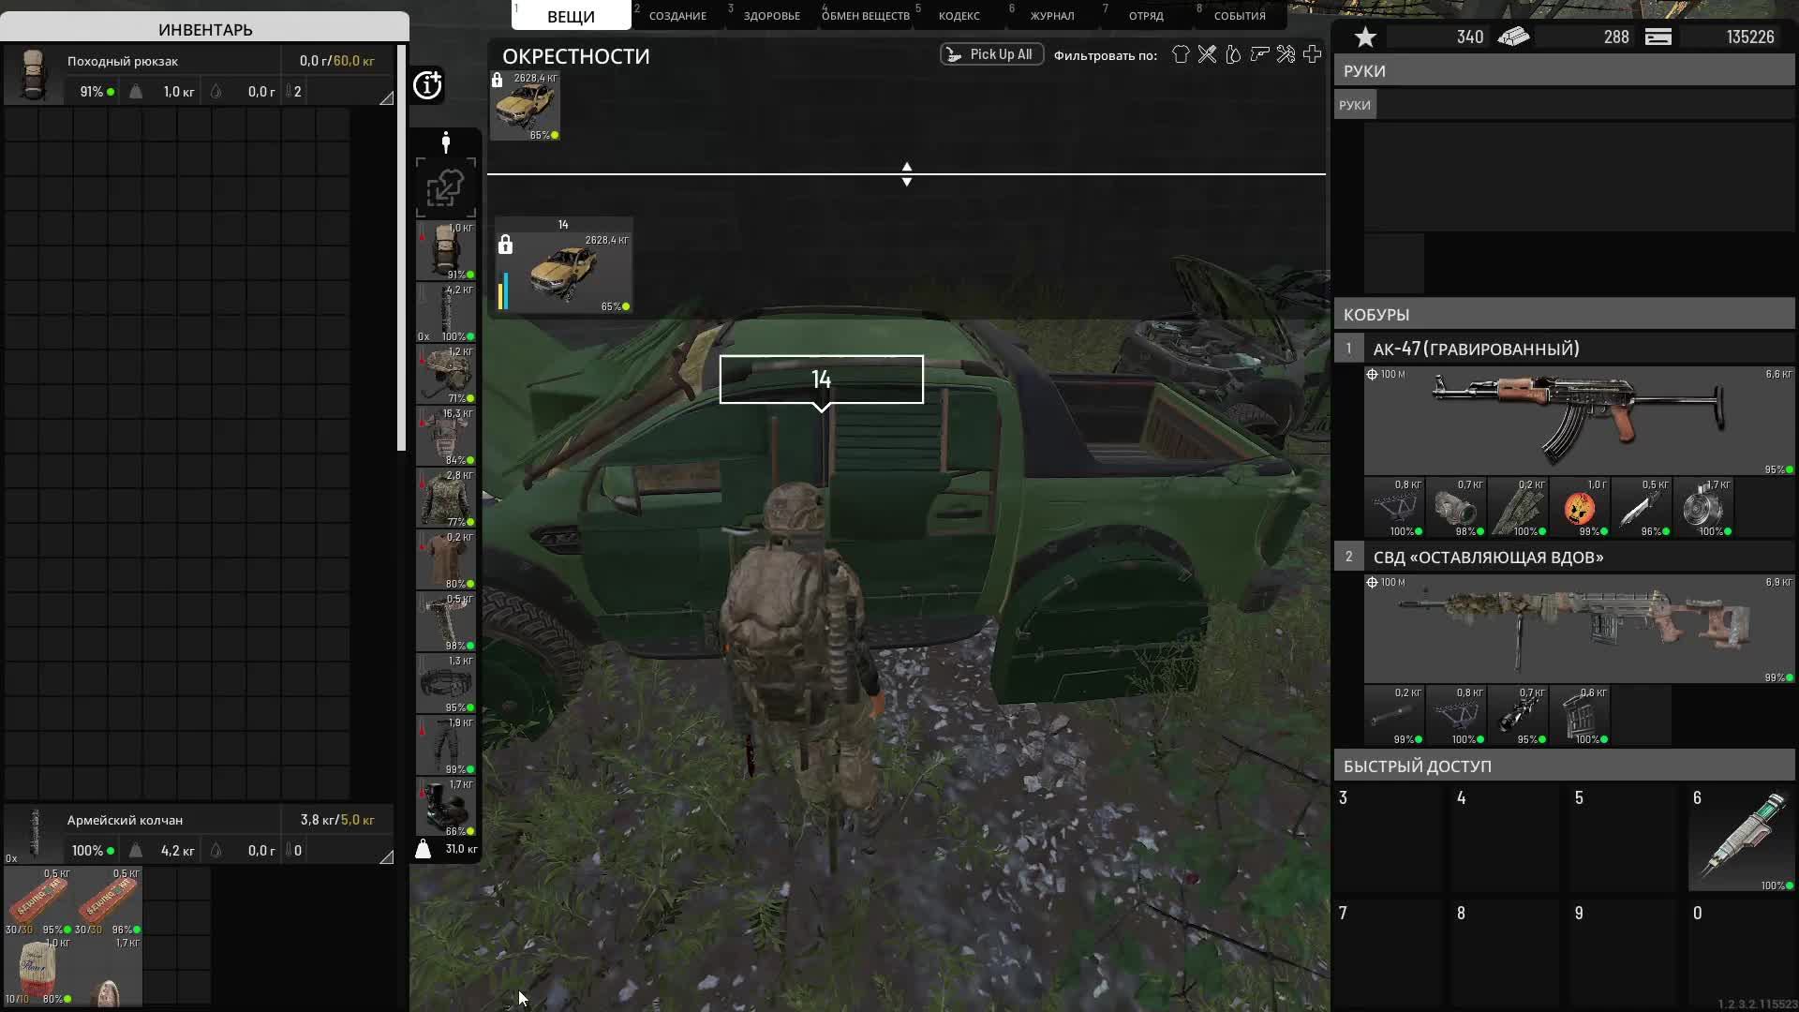
Task: Select top vehicle thumbnail in ОКРЕСТНОСТИ
Action: (526, 106)
